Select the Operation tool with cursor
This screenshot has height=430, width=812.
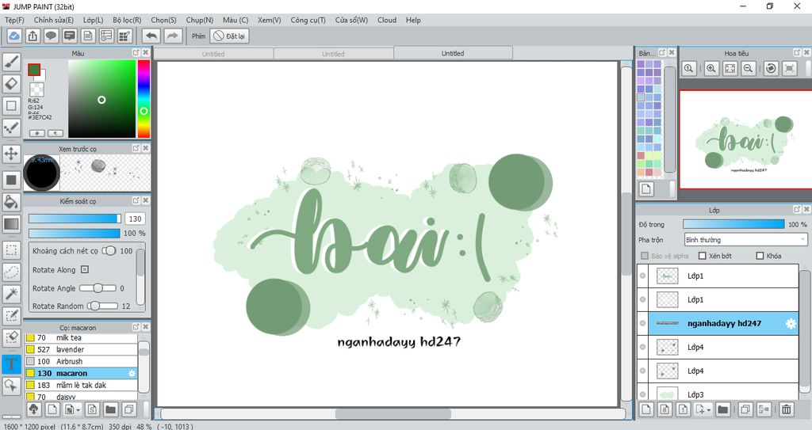tap(11, 386)
